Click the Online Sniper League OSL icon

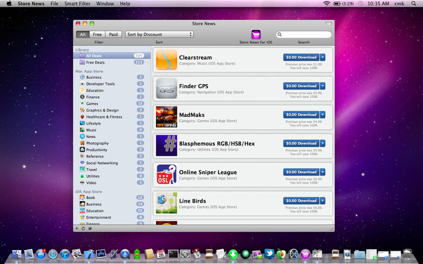pos(167,174)
